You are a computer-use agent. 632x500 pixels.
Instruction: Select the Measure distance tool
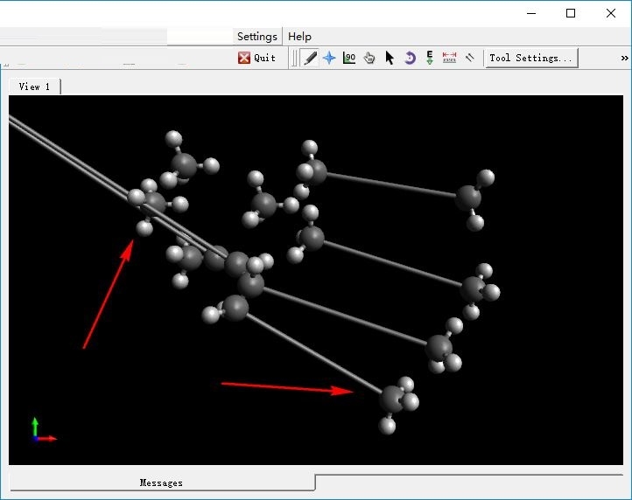[x=449, y=58]
